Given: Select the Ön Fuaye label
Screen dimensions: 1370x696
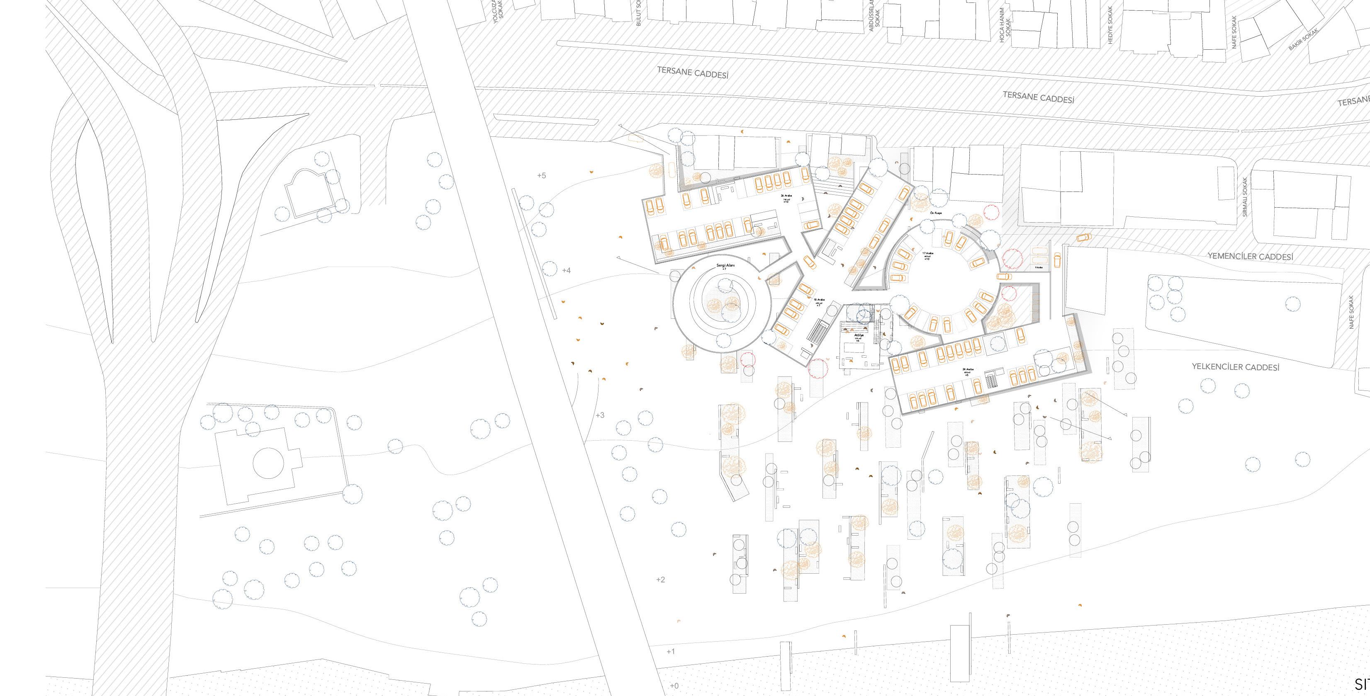Looking at the screenshot, I should point(935,213).
